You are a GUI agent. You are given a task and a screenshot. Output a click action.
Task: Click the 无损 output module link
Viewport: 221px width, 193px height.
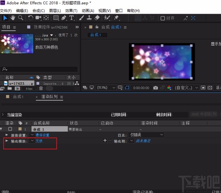point(39,141)
